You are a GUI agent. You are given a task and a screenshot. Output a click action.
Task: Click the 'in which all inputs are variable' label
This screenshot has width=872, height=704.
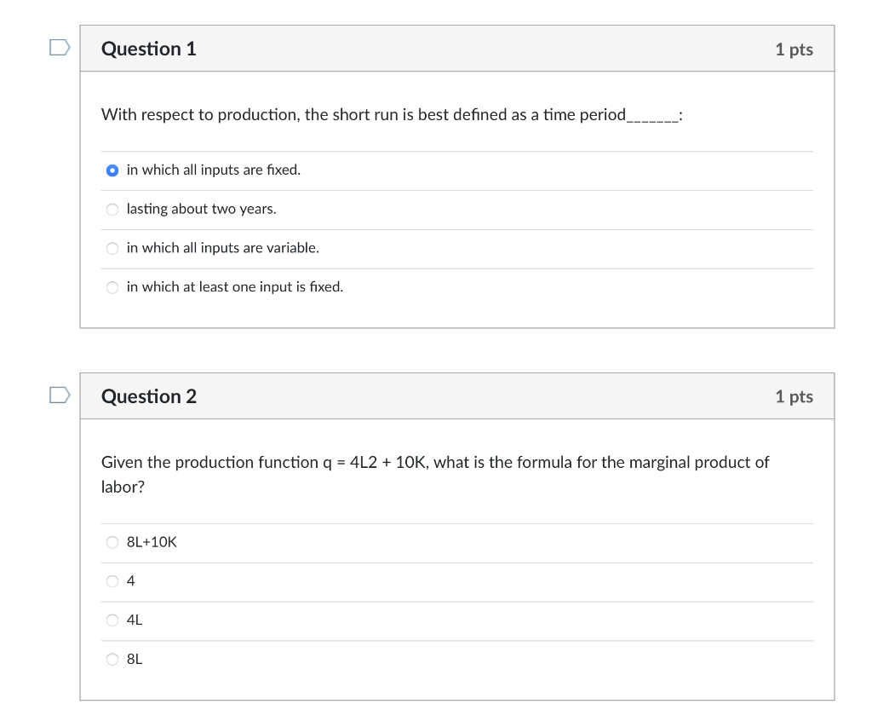[223, 248]
